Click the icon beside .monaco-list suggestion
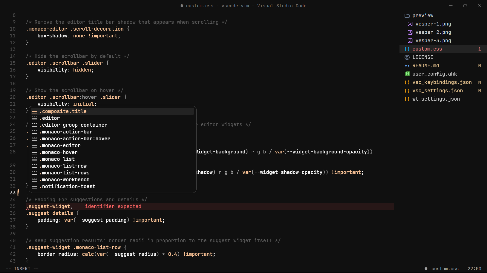The image size is (487, 273). (x=34, y=159)
